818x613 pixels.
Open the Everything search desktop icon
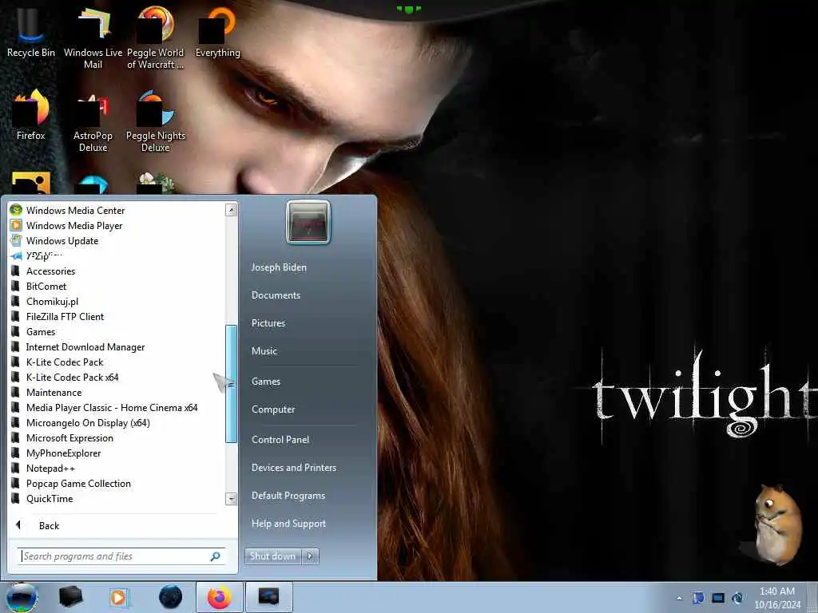tap(217, 31)
